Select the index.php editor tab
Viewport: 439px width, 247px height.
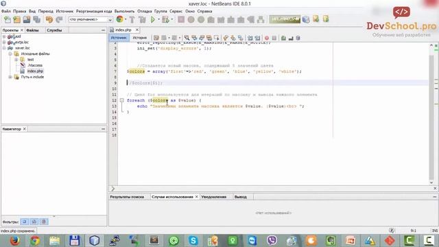coord(123,30)
